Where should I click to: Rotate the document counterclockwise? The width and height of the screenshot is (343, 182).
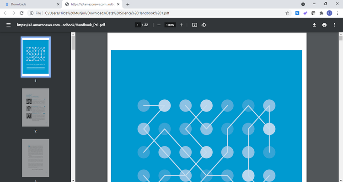coord(204,25)
